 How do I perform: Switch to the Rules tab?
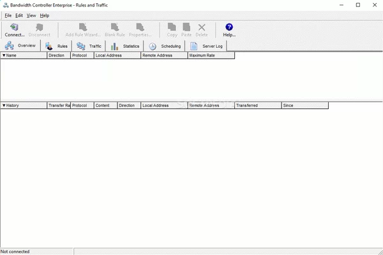[56, 46]
